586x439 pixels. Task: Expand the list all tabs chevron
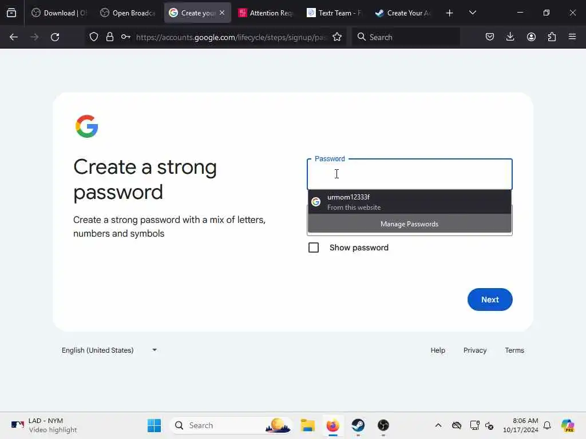pyautogui.click(x=472, y=13)
